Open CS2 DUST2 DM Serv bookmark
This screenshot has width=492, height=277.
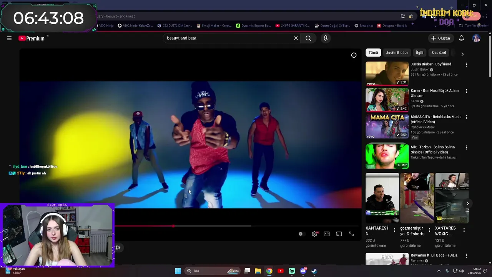pos(175,26)
